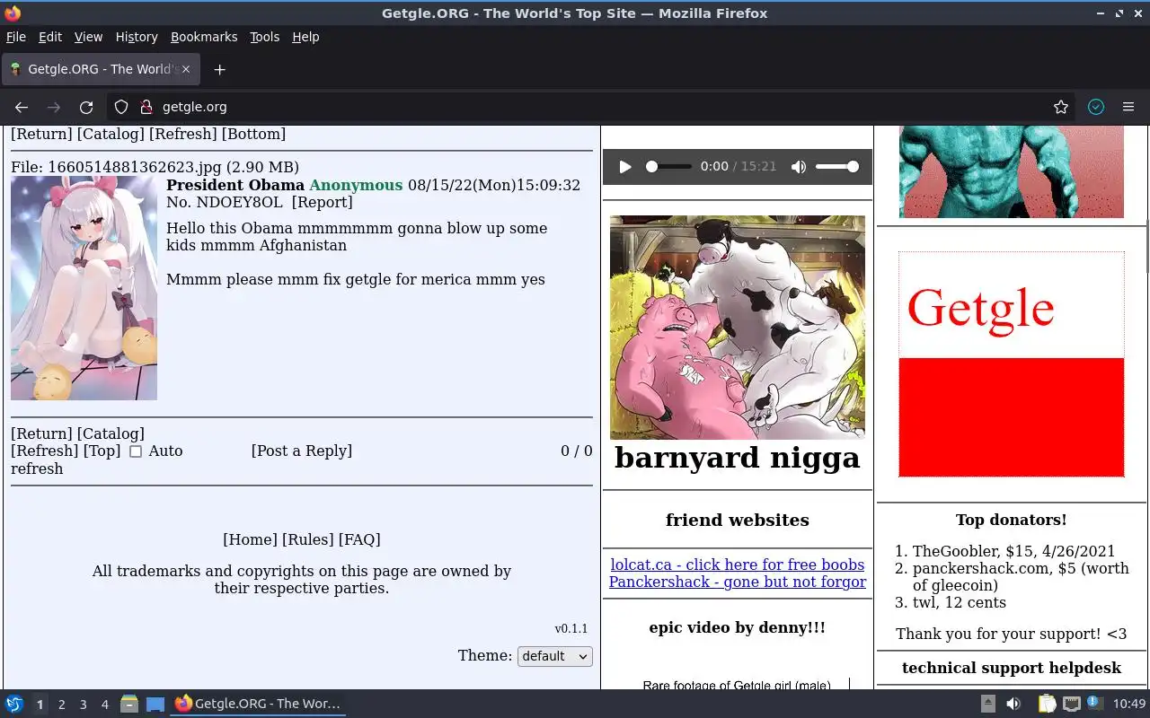Open the Theme dropdown
This screenshot has height=718, width=1150.
[x=555, y=656]
